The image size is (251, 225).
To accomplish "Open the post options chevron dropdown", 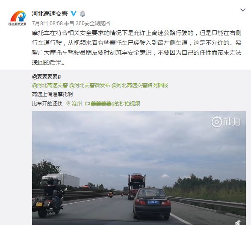I will pos(243,10).
